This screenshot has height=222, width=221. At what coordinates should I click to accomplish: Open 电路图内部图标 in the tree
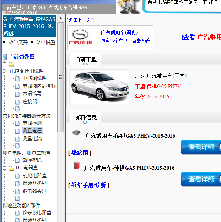click(x=39, y=86)
